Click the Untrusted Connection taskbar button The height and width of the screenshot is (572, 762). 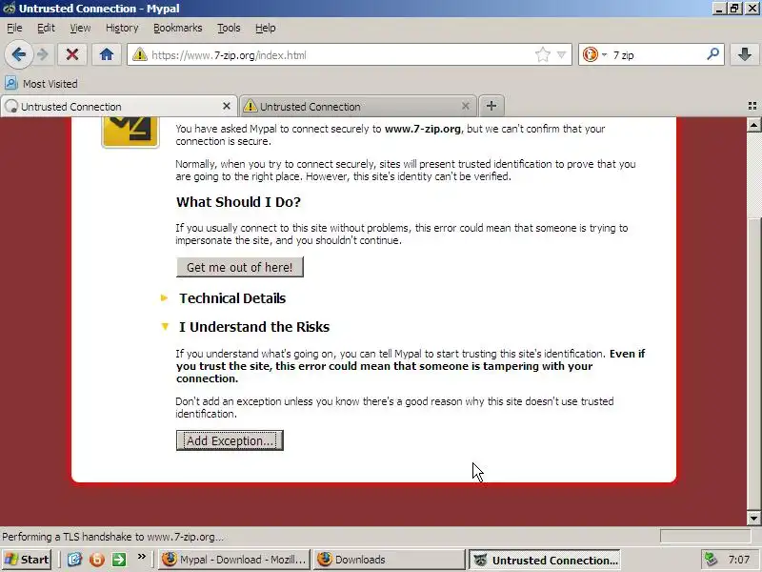coord(544,560)
